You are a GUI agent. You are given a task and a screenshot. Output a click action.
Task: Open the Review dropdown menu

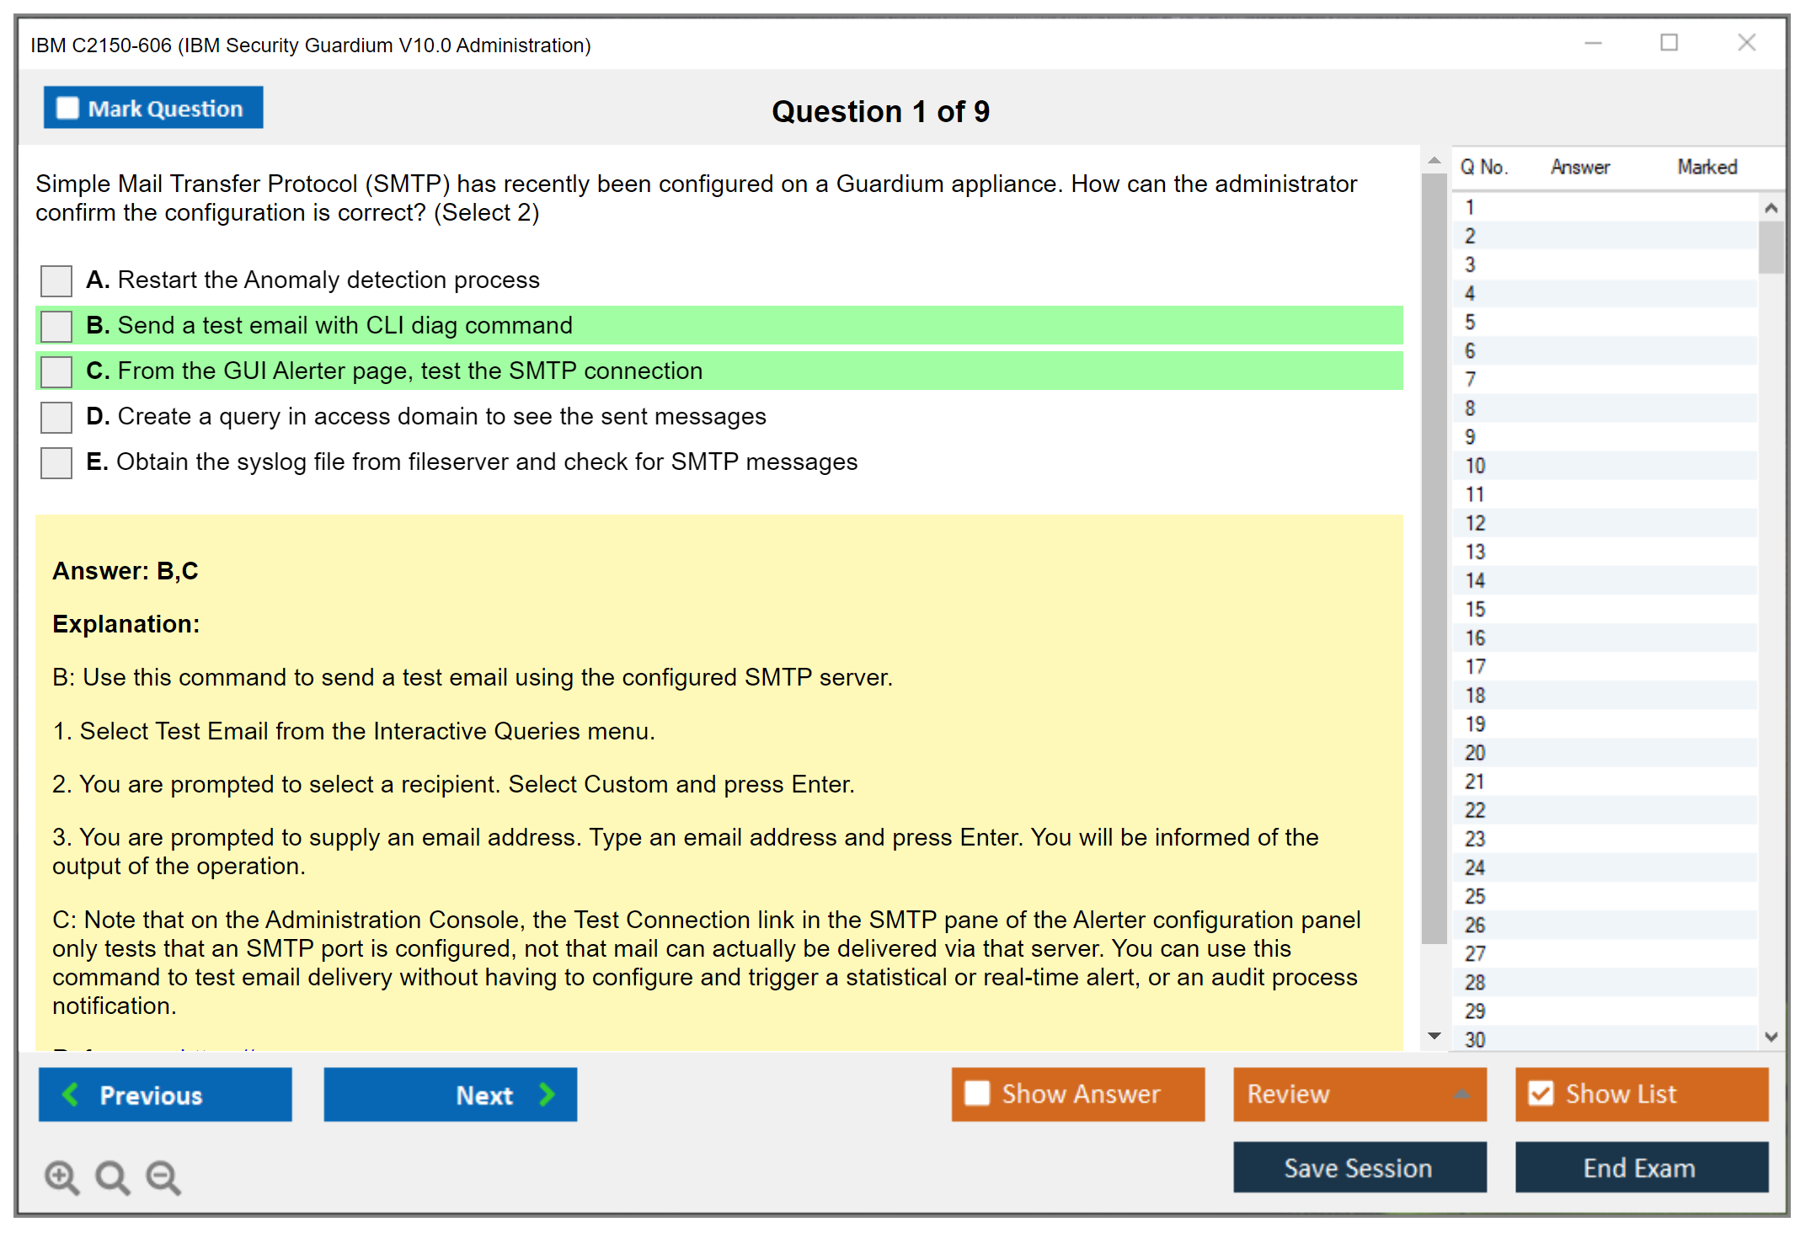[x=1461, y=1094]
